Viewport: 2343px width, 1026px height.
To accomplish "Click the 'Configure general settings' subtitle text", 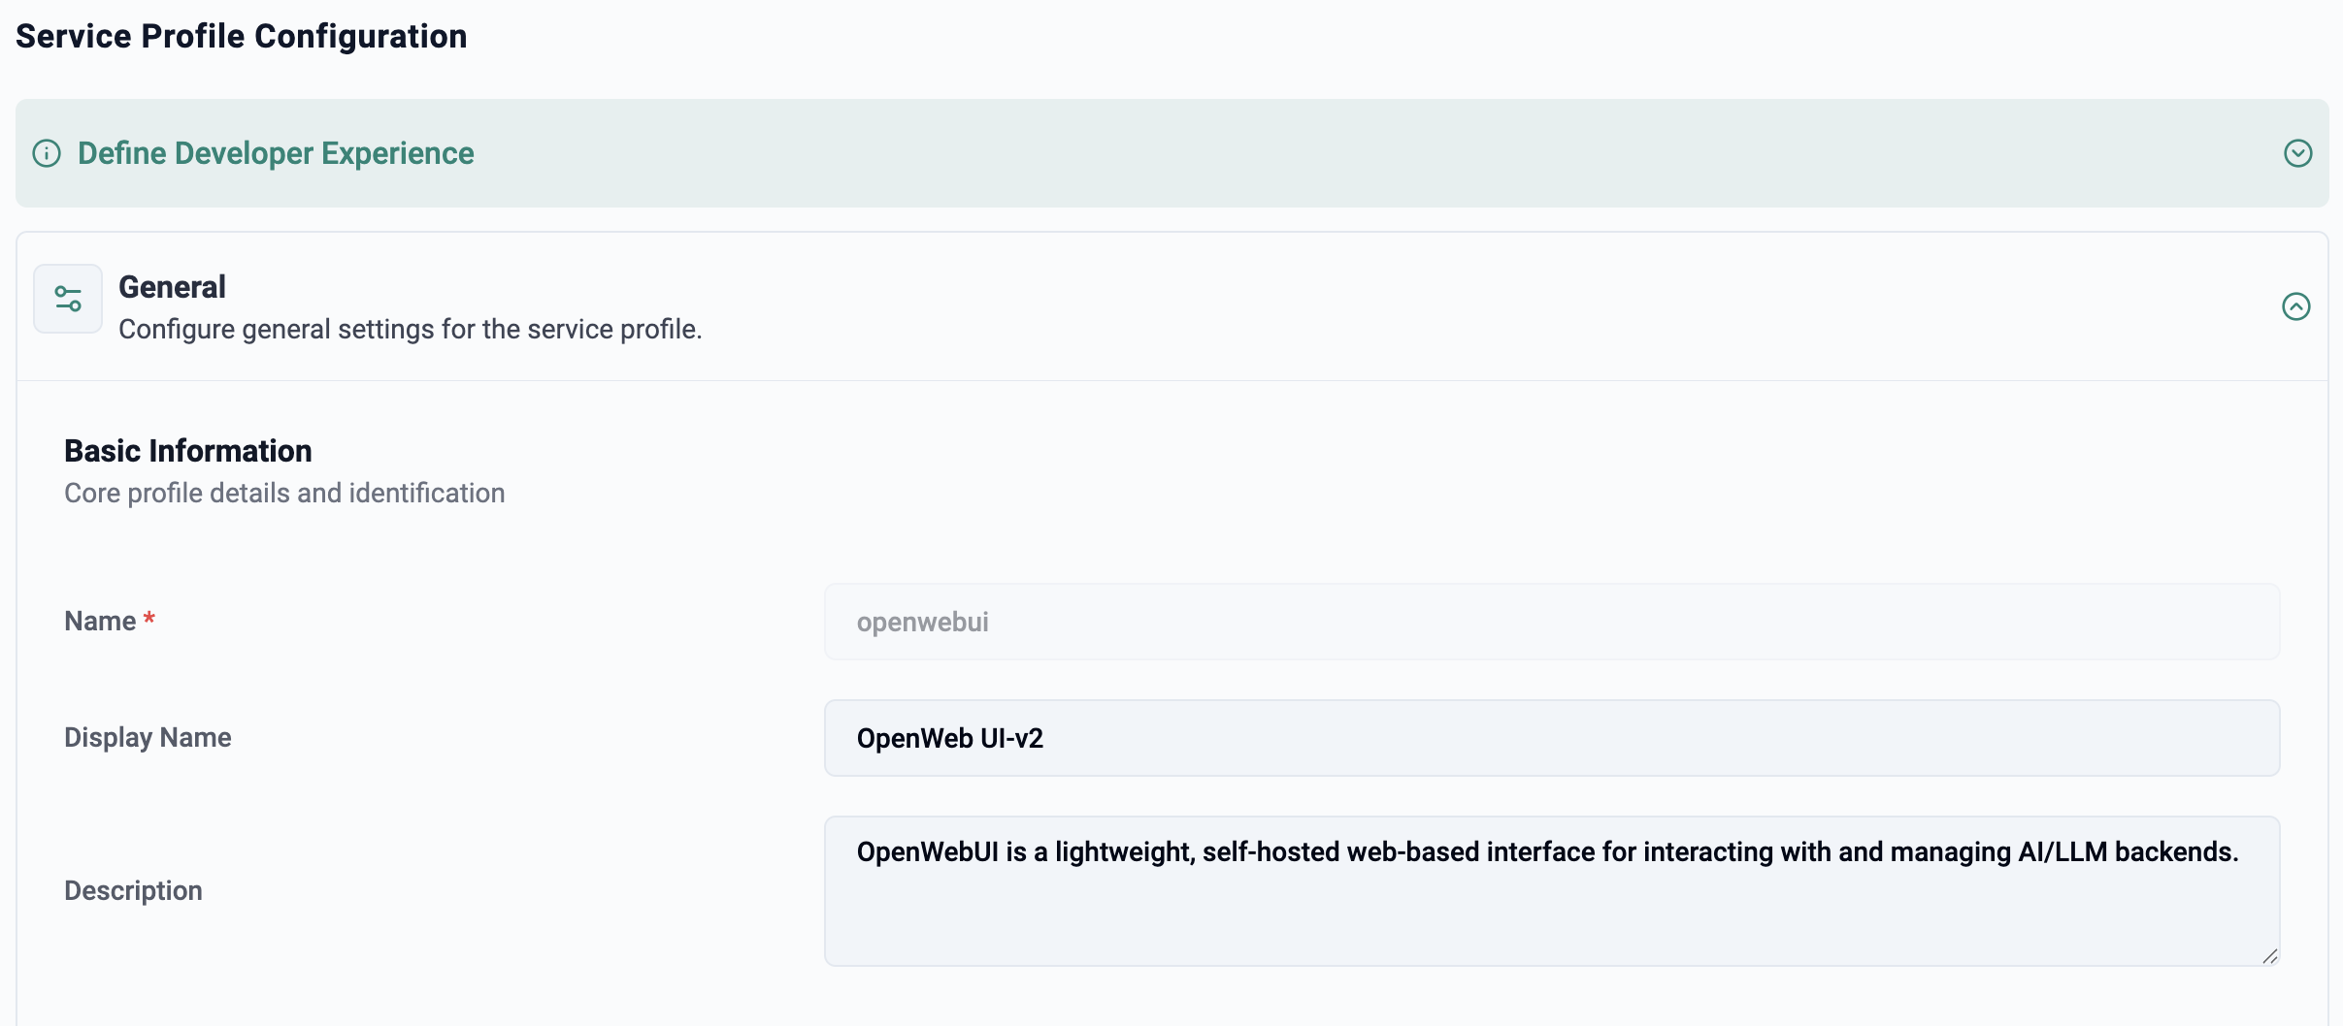I will click(x=410, y=330).
